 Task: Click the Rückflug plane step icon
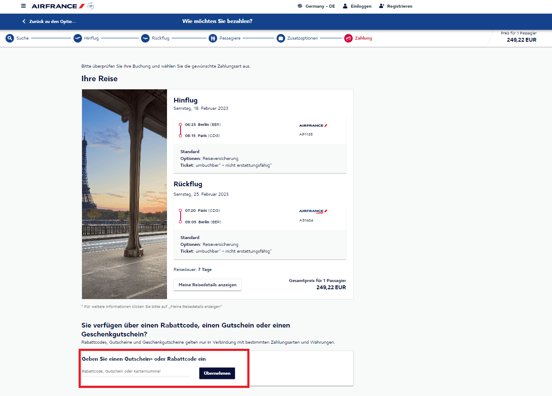pos(145,38)
